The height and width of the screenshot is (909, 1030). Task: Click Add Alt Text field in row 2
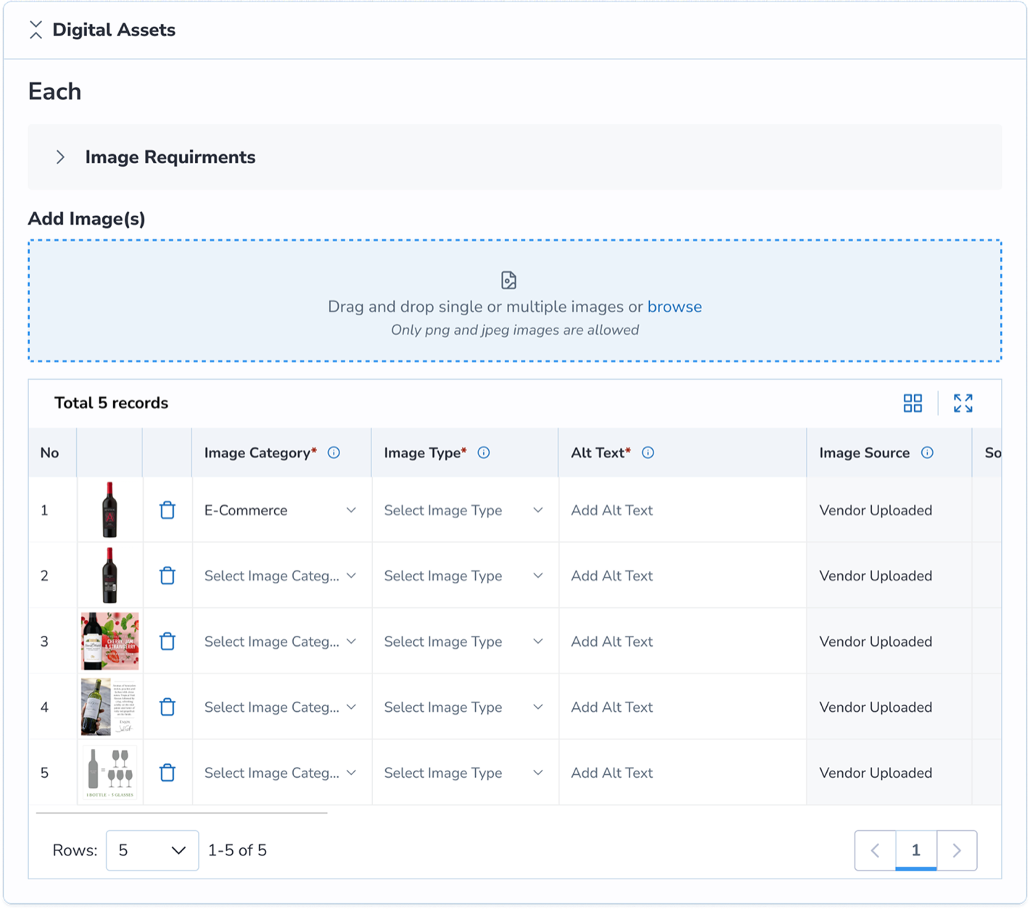coord(683,576)
